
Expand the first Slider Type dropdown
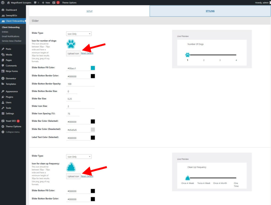coord(79,34)
